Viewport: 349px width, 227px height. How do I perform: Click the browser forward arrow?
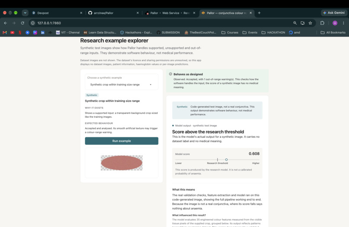[14, 23]
